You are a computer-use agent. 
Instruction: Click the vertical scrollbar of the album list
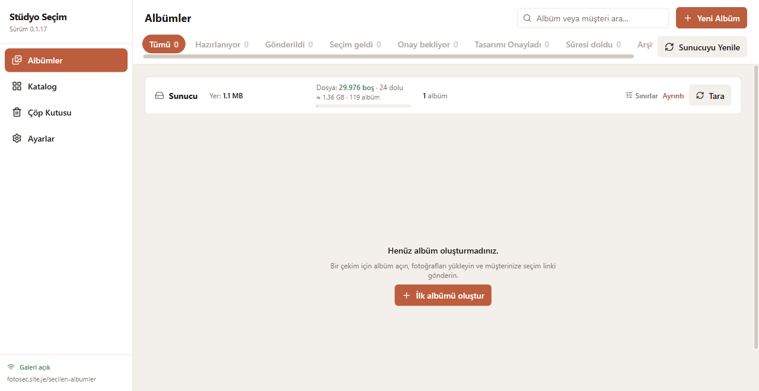tap(755, 207)
